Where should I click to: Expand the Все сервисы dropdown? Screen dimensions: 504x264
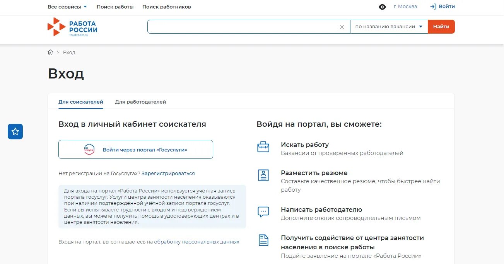click(67, 7)
